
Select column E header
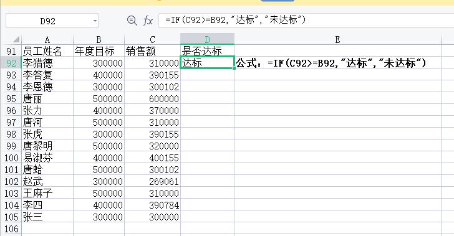[337, 39]
